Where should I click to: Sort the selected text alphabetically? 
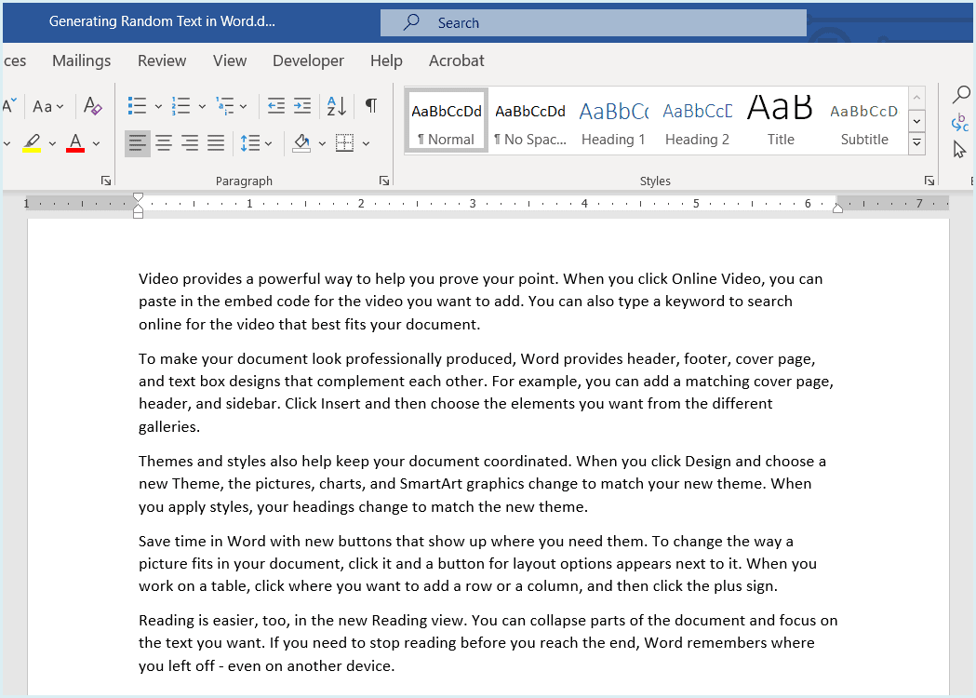point(336,106)
